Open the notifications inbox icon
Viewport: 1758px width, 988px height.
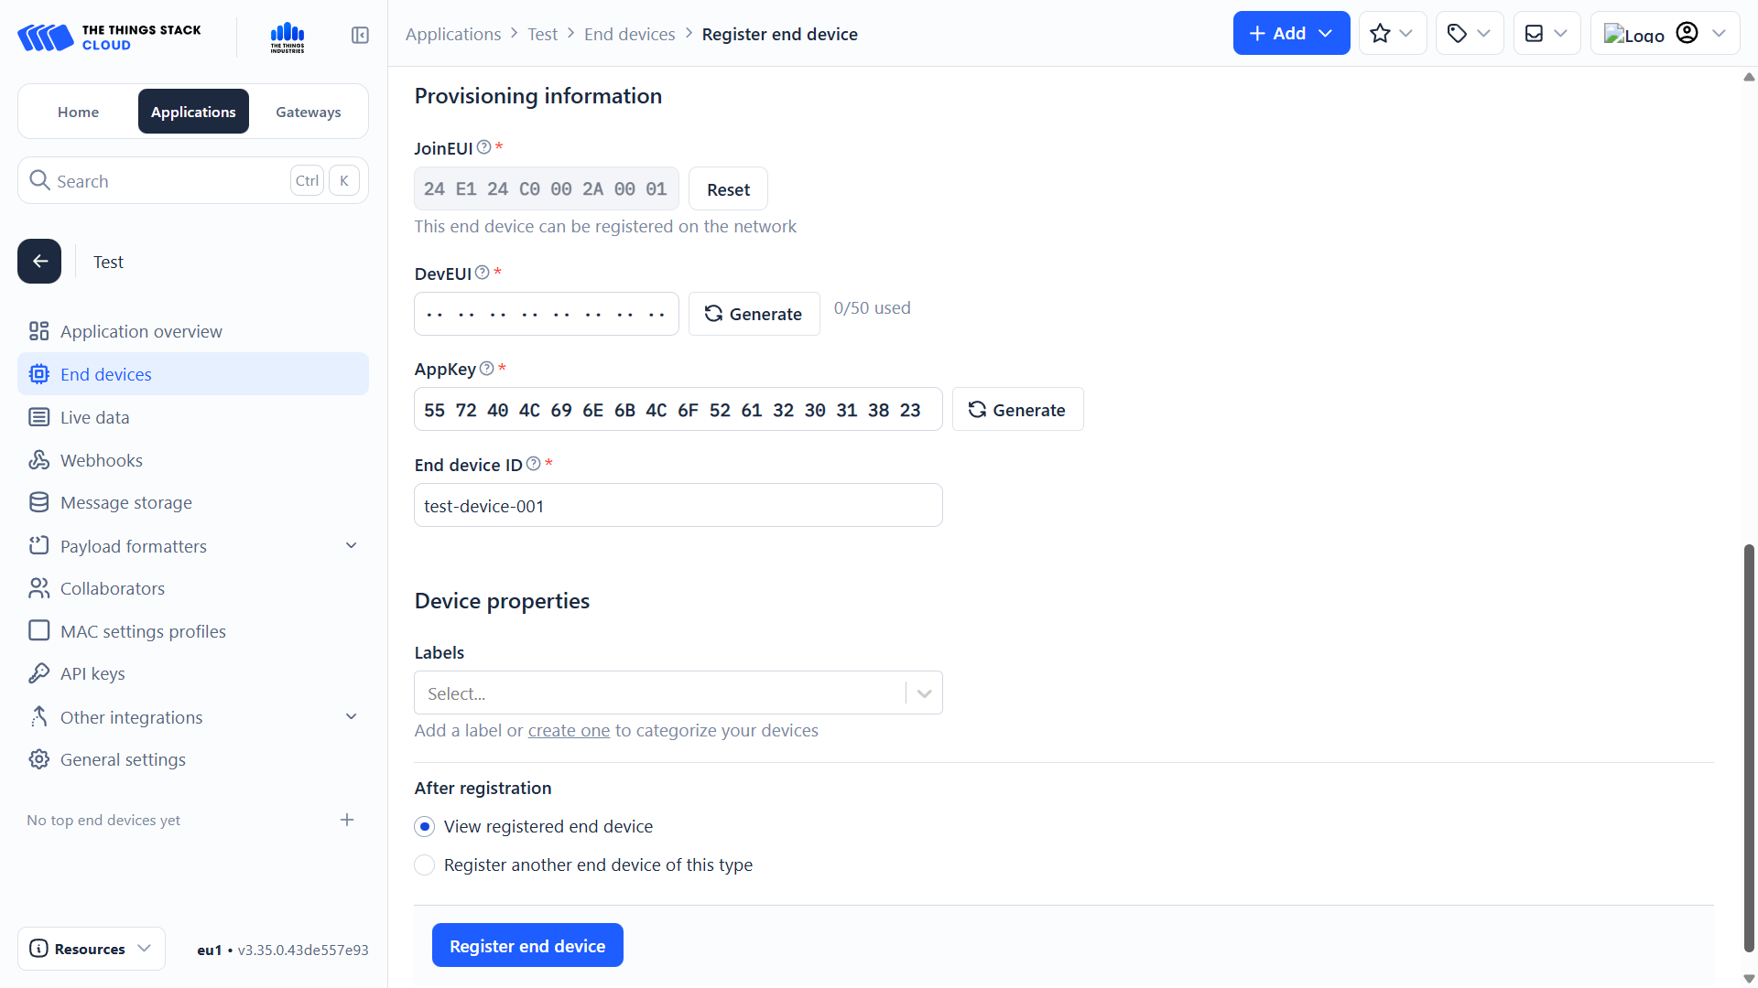(x=1546, y=34)
